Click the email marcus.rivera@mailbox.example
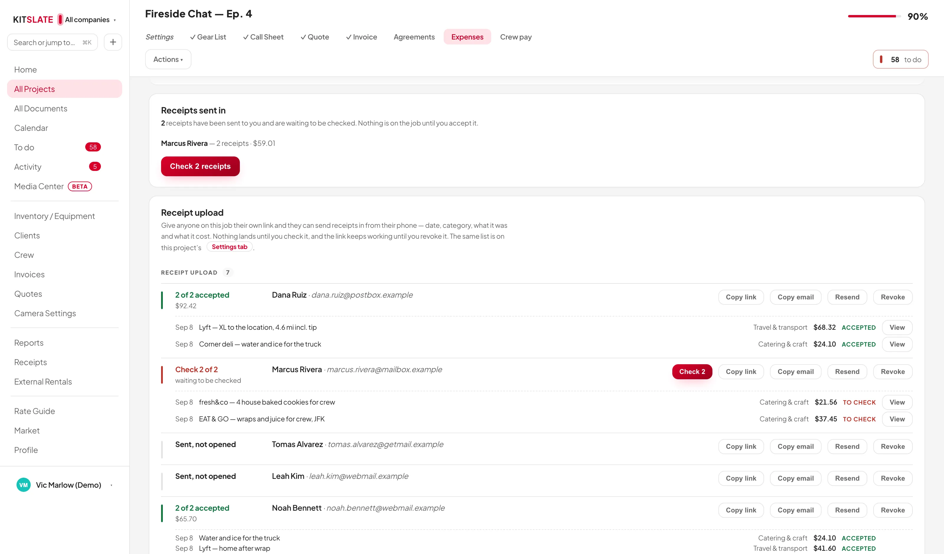 [384, 370]
